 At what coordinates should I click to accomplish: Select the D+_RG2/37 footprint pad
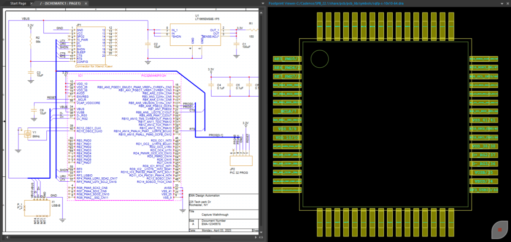point(484,155)
